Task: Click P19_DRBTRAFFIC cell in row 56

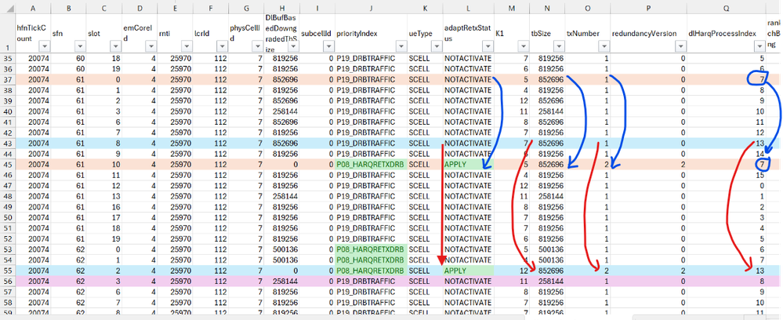Action: tap(371, 281)
